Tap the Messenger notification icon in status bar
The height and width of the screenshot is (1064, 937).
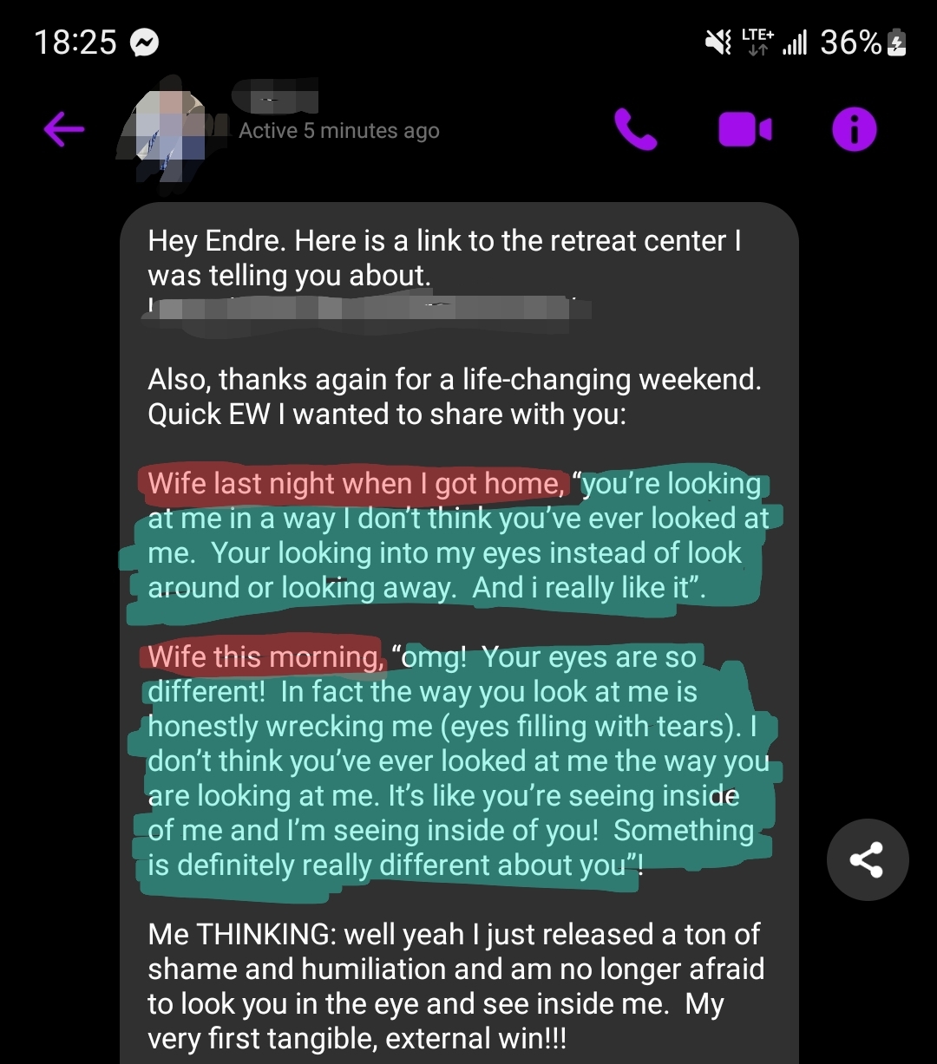[x=144, y=42]
